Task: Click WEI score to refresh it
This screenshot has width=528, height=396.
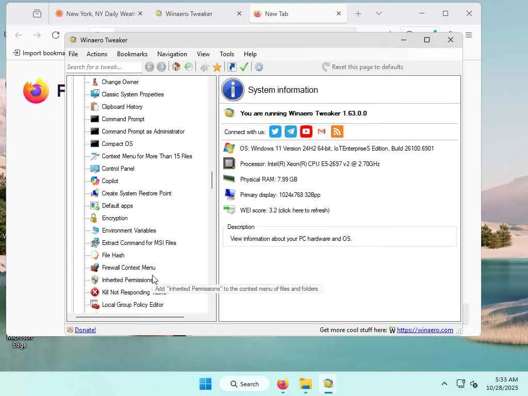Action: (285, 210)
